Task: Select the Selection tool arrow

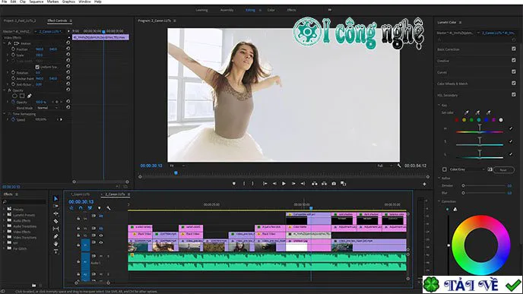Action: pyautogui.click(x=55, y=199)
